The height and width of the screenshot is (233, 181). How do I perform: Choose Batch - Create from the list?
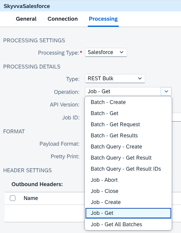(128, 102)
